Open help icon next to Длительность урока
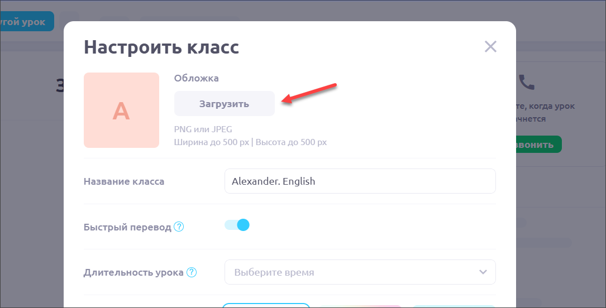Viewport: 606px width, 308px height. (192, 272)
